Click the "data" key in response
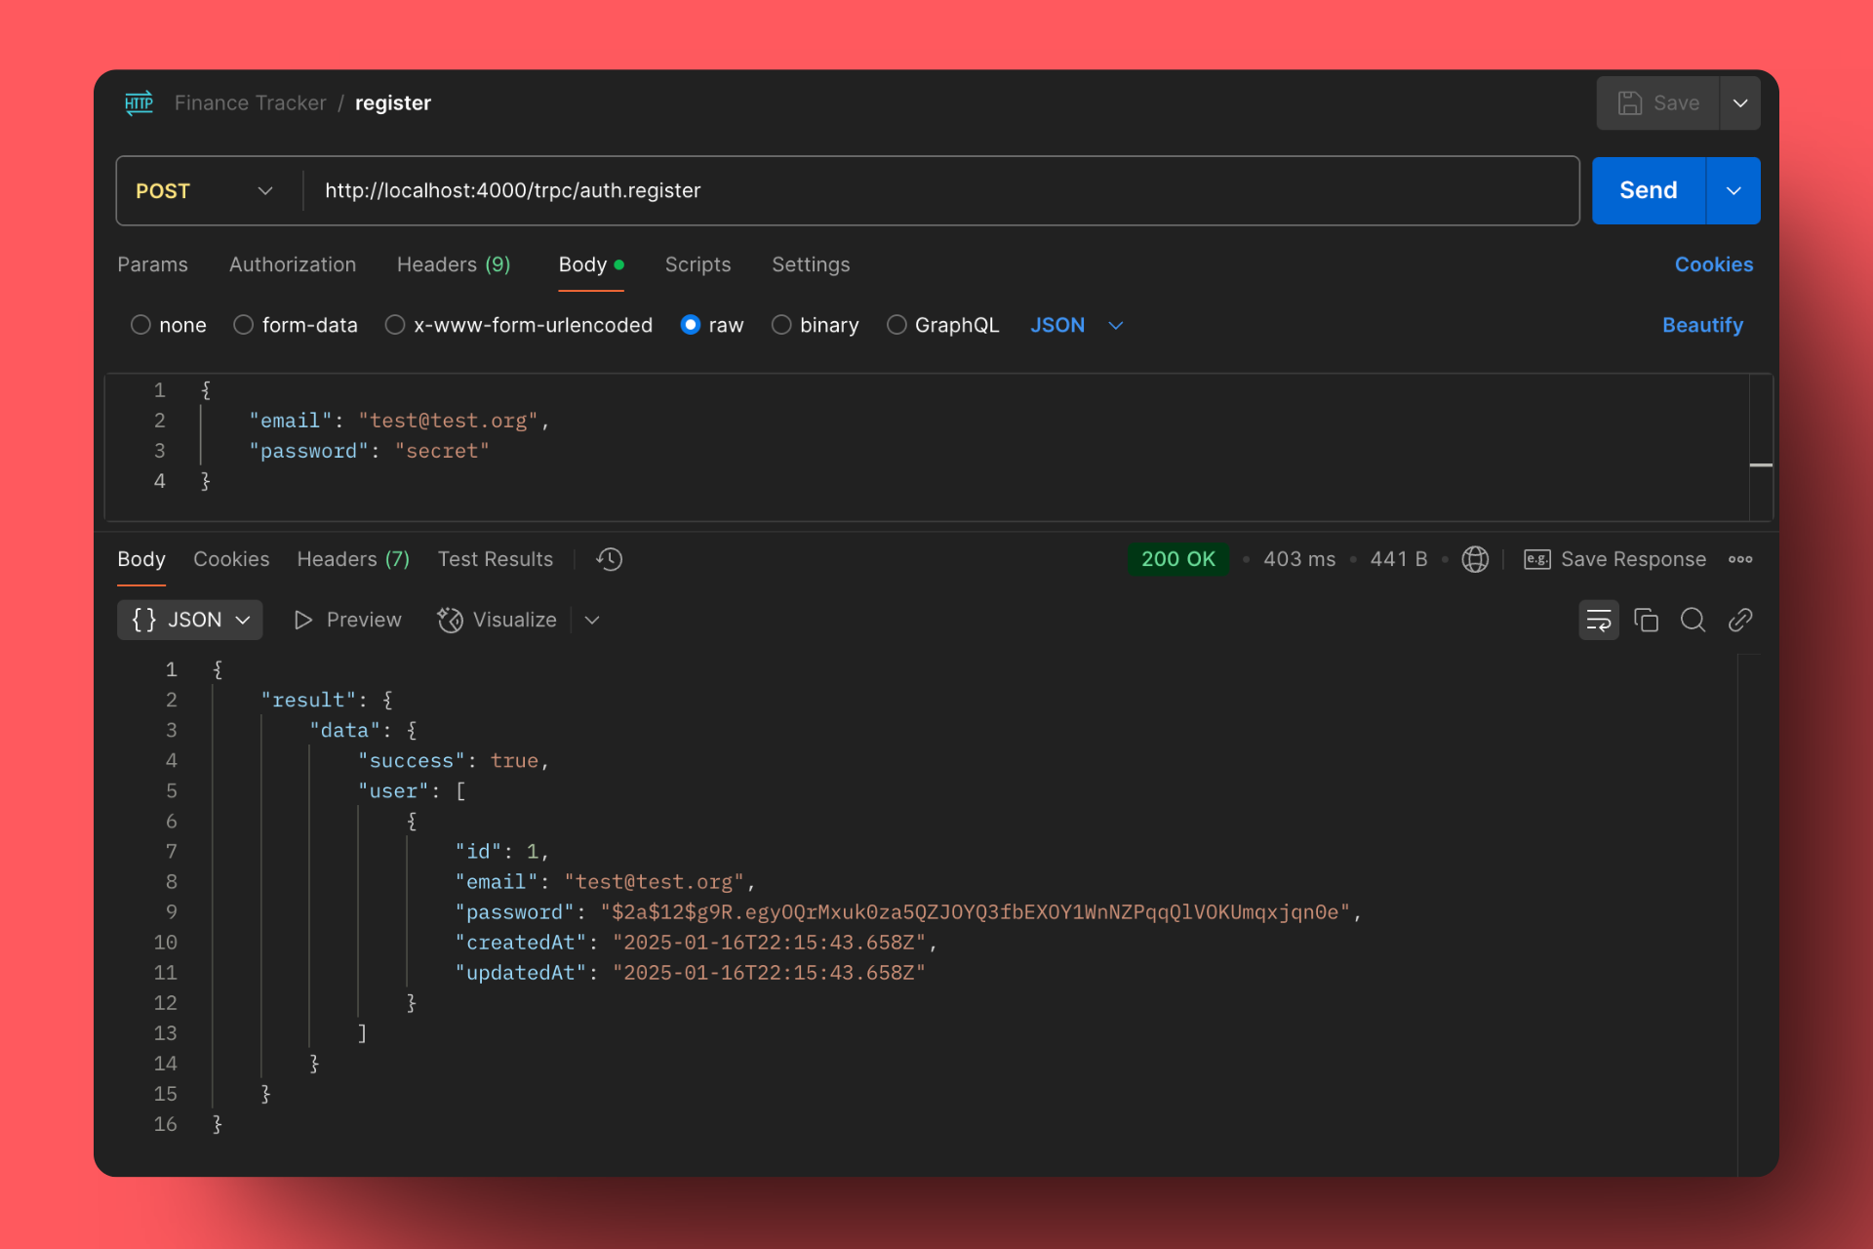The image size is (1873, 1249). click(x=344, y=731)
